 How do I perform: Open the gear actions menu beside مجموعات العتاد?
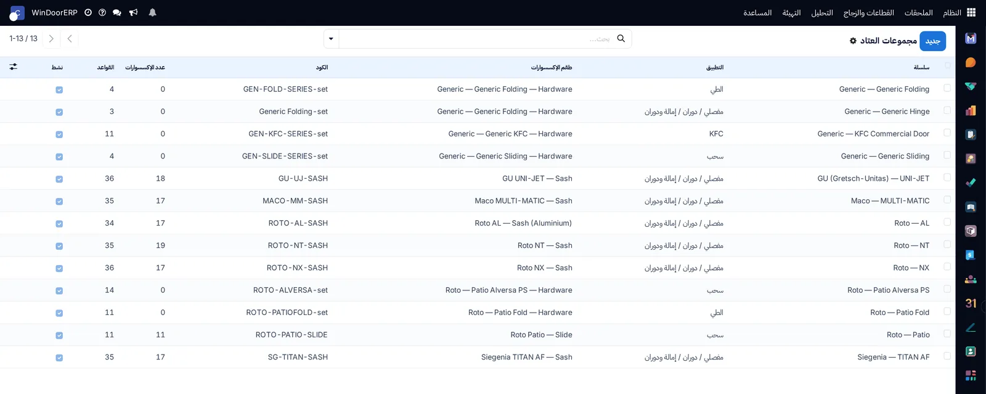click(853, 41)
